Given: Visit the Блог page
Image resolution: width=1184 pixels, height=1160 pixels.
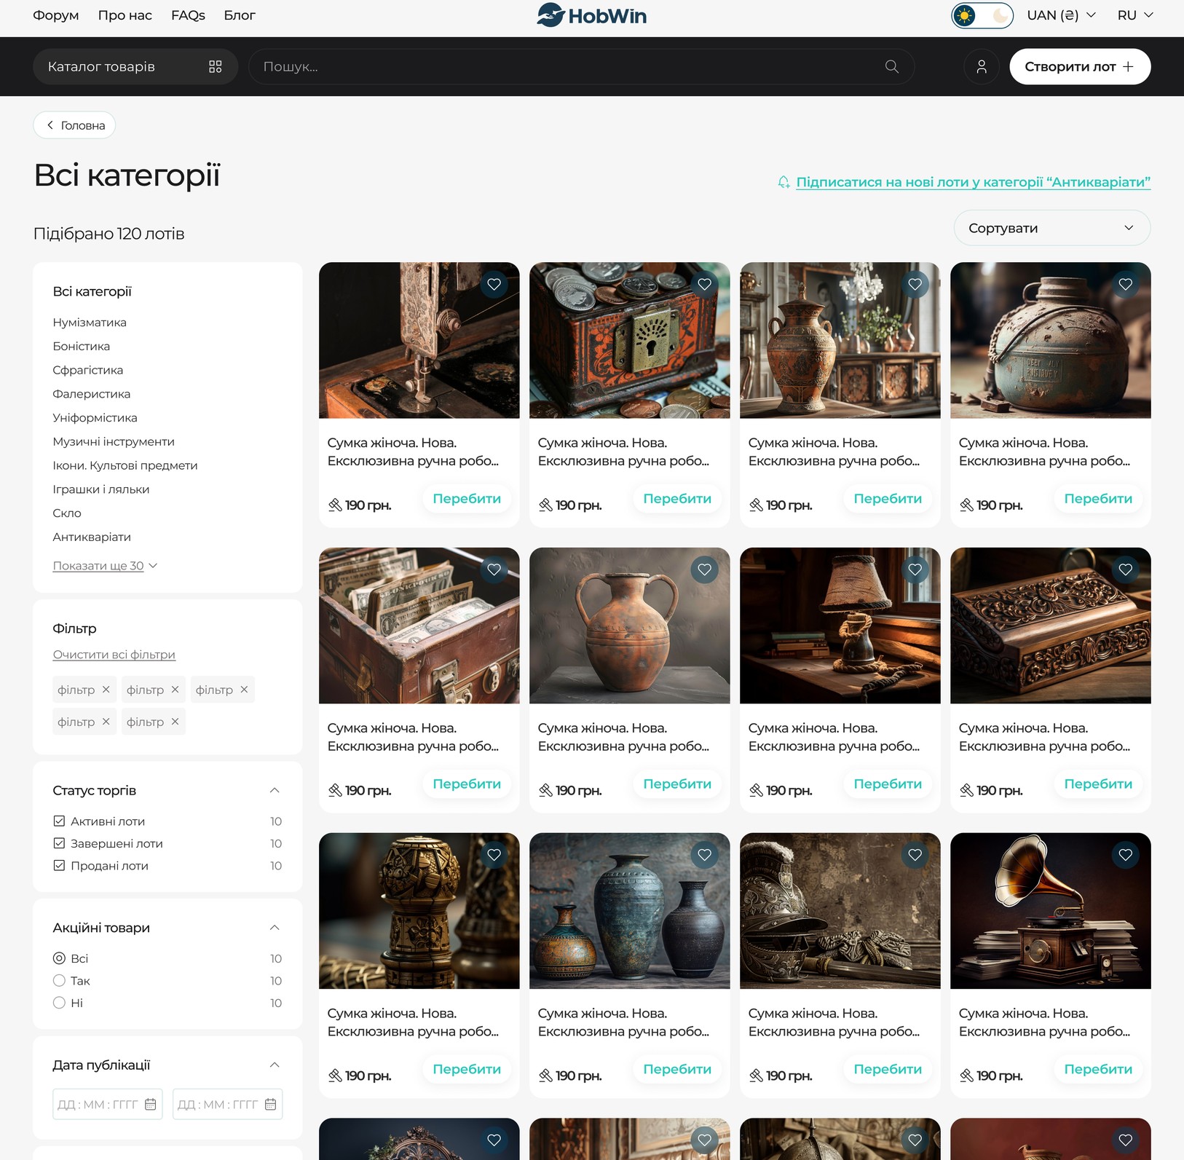Looking at the screenshot, I should click(240, 15).
